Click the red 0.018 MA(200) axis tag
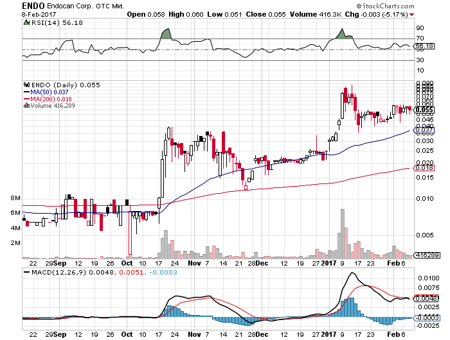This screenshot has width=450, height=340. (x=424, y=168)
